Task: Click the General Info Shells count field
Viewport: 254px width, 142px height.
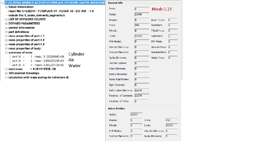Action: (x=142, y=25)
